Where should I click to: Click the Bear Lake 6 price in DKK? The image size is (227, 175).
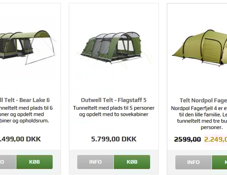tap(21, 139)
